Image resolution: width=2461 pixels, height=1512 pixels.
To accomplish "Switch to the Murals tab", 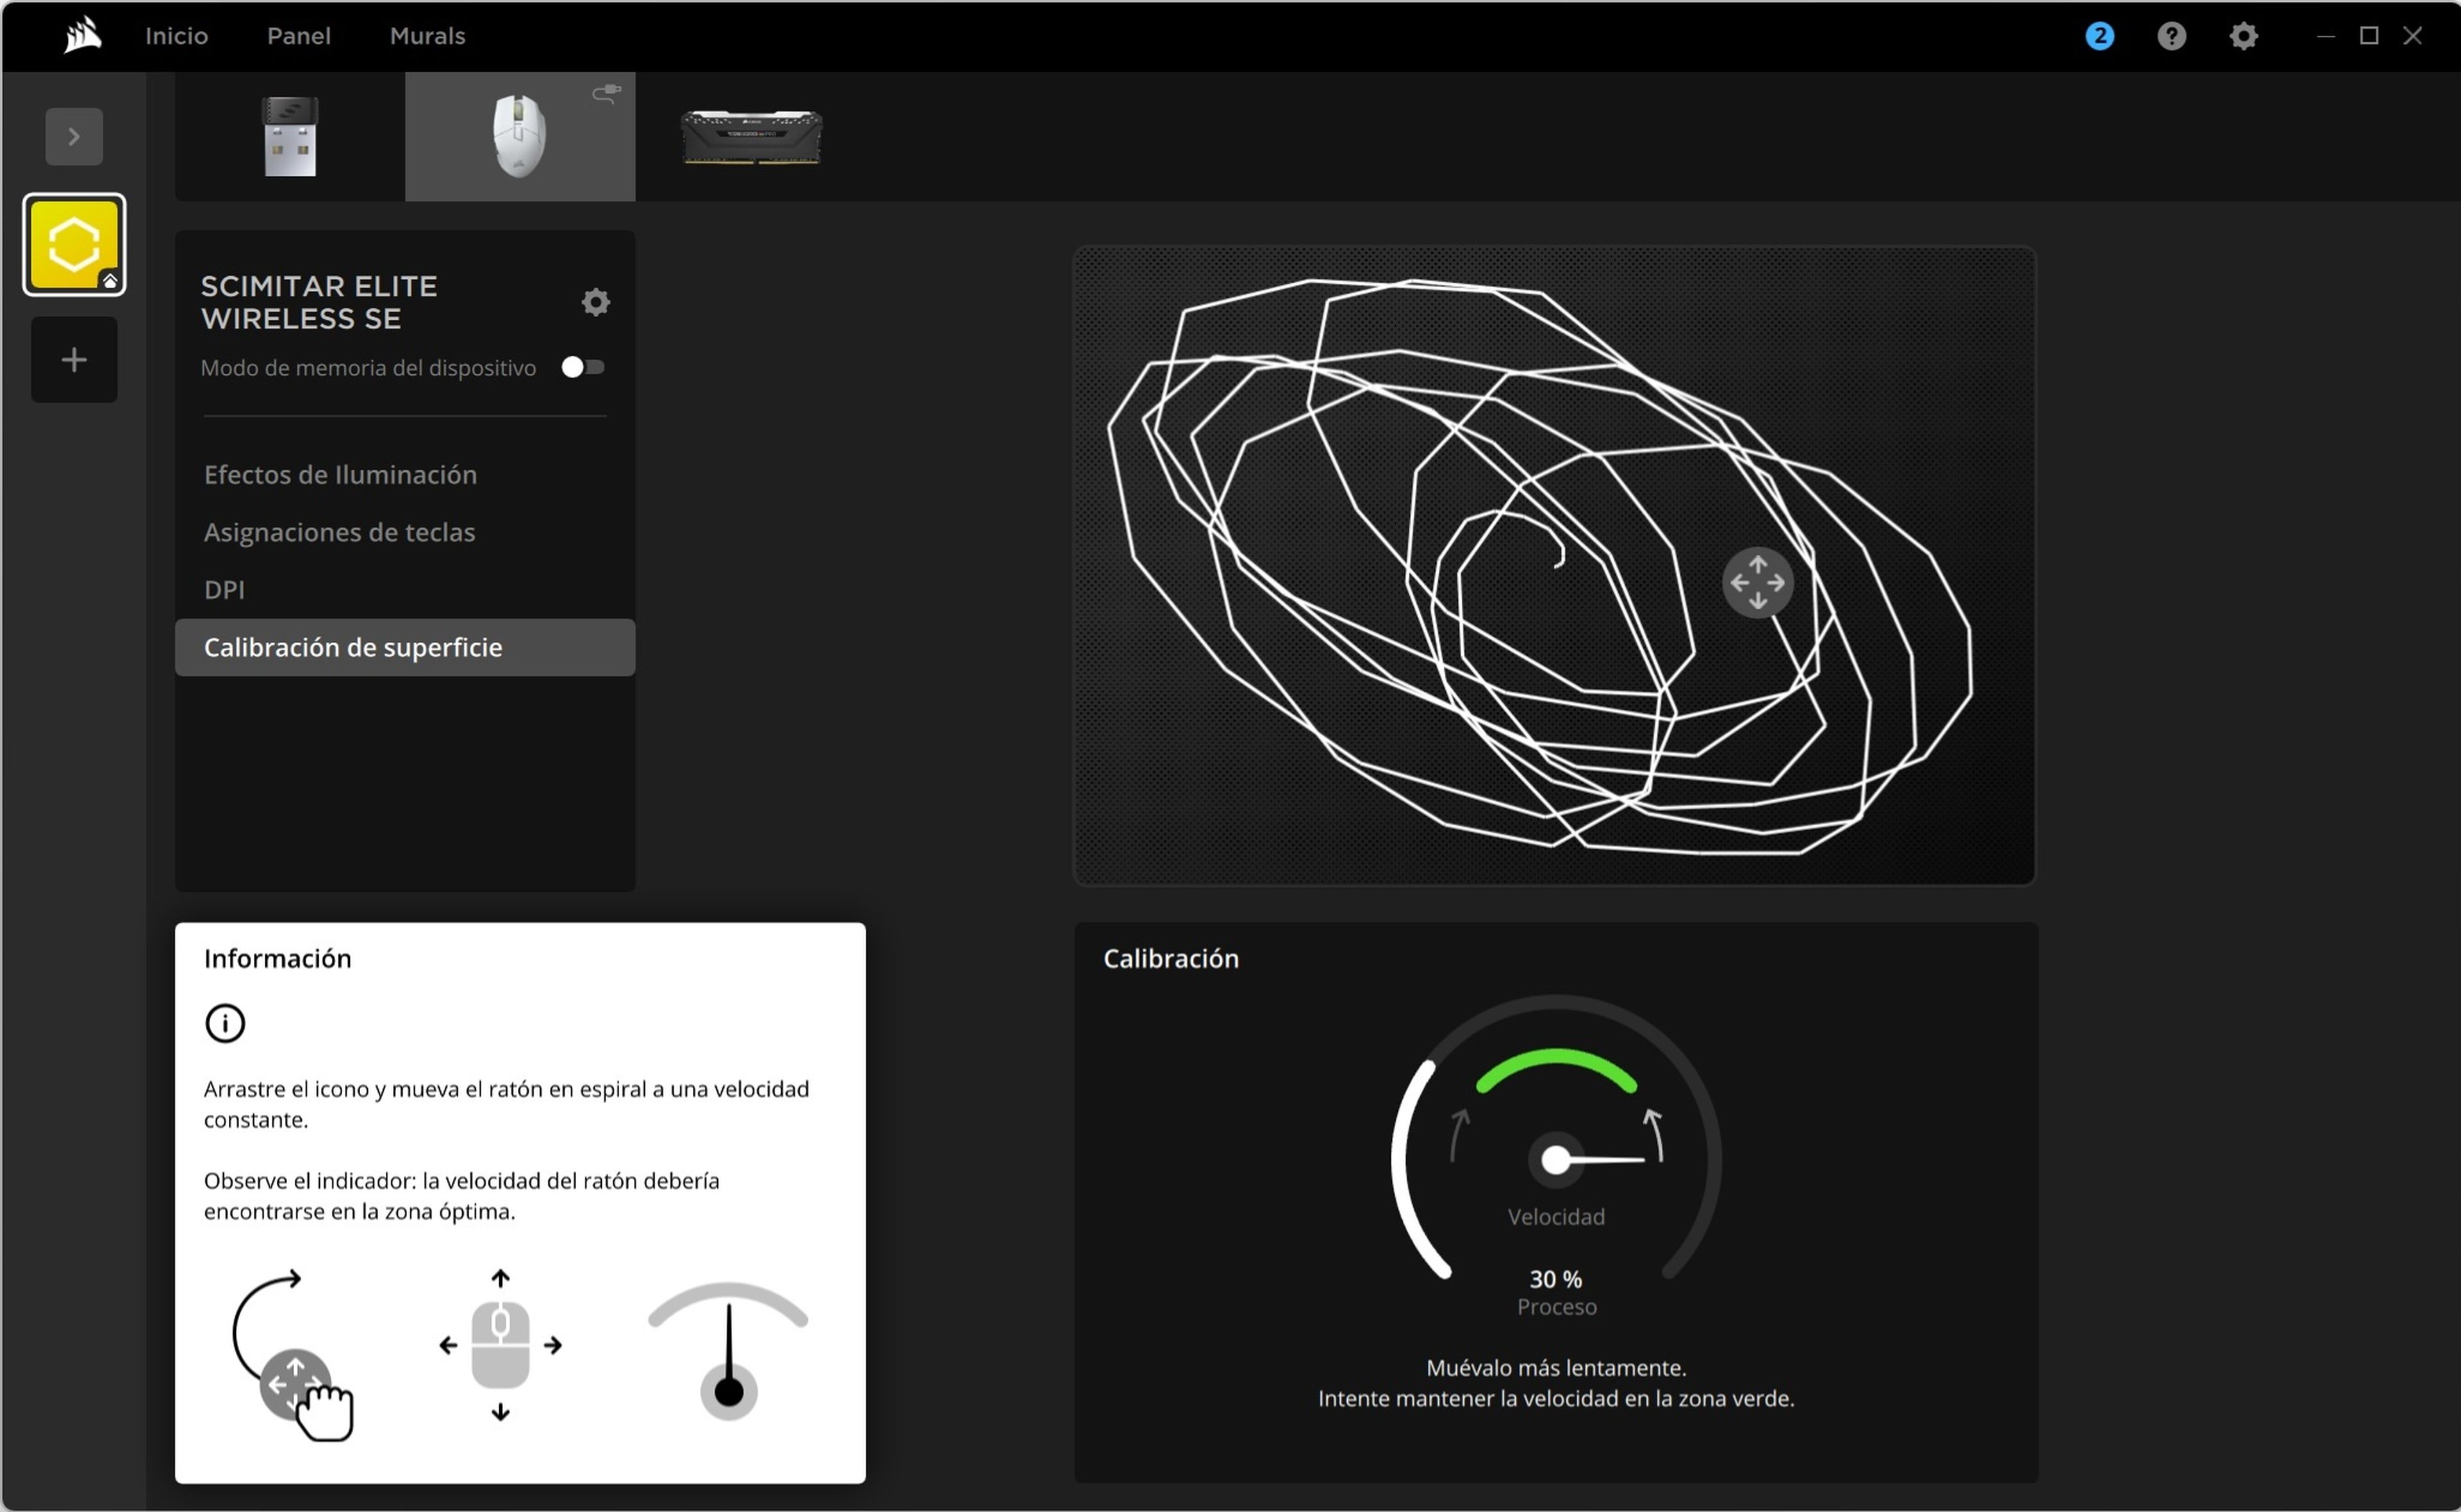I will 427,35.
